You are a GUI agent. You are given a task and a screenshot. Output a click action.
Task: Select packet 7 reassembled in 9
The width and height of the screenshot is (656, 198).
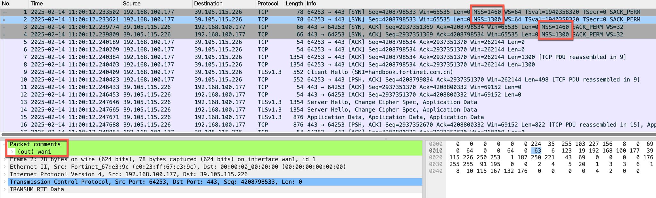[328, 57]
